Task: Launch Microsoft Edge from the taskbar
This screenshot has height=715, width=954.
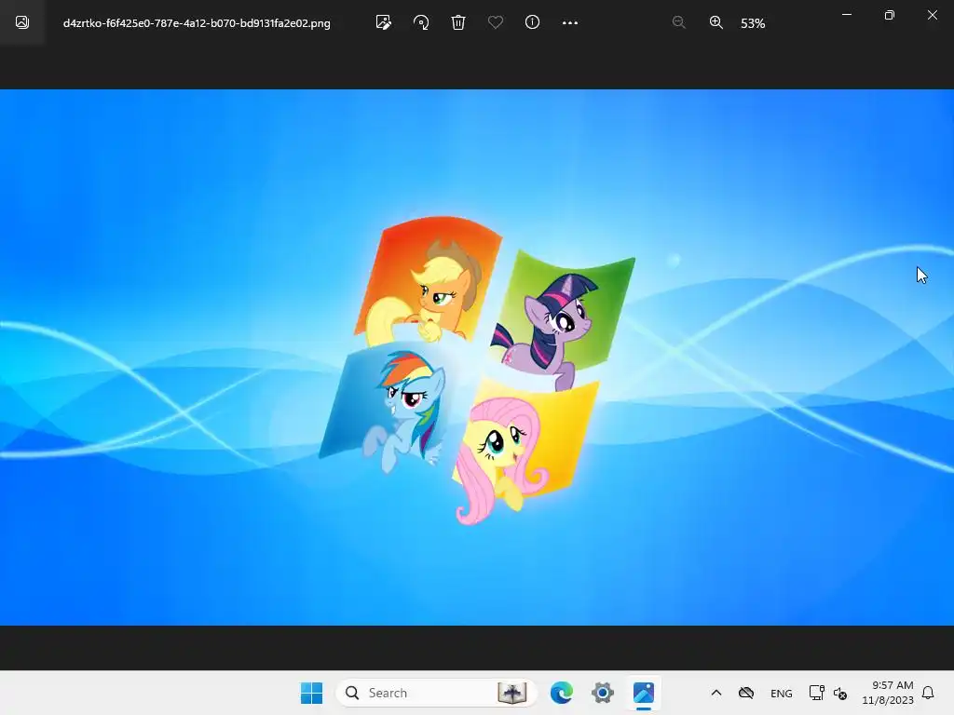Action: pos(562,693)
